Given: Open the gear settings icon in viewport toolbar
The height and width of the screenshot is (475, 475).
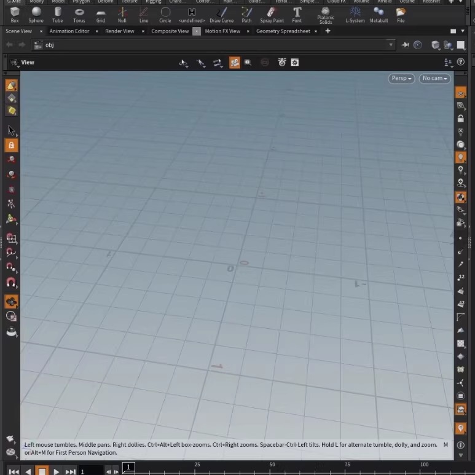Looking at the screenshot, I should coord(295,63).
